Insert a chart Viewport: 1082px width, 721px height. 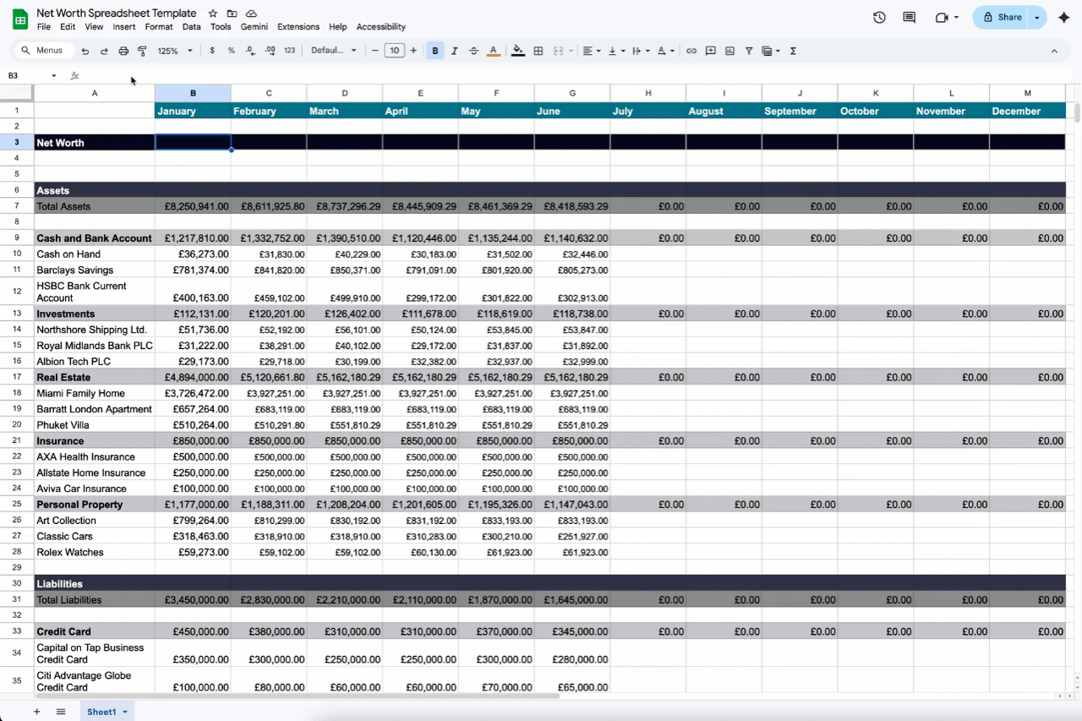(x=730, y=51)
